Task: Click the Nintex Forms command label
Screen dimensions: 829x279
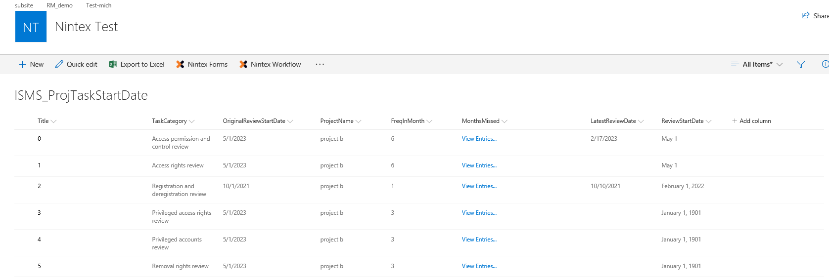Action: (208, 64)
